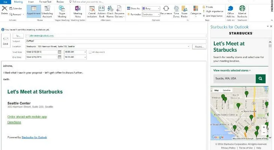
Task: Forward the meeting invitation
Action: [15, 14]
